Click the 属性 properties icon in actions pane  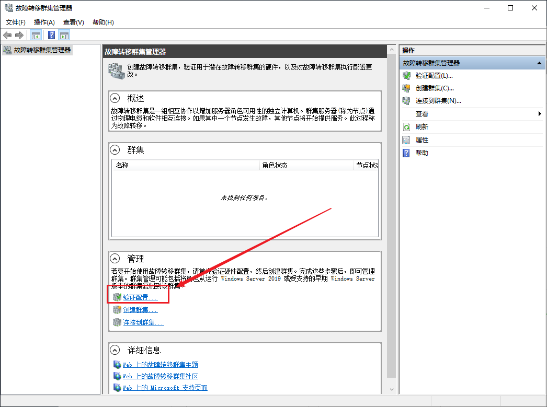[406, 140]
